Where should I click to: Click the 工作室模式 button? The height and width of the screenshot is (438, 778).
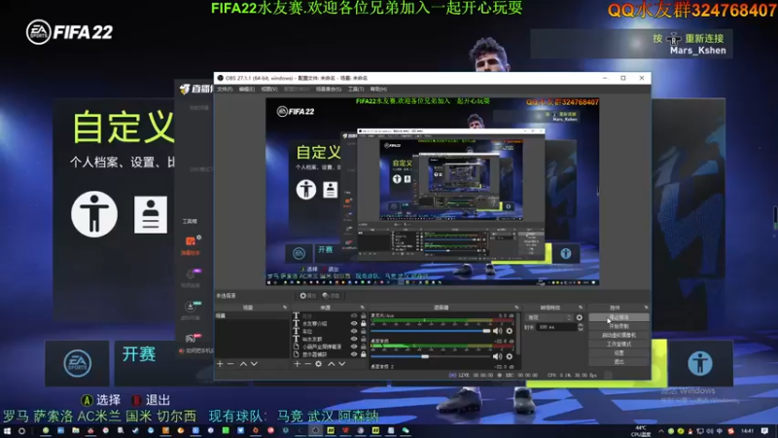tap(619, 345)
